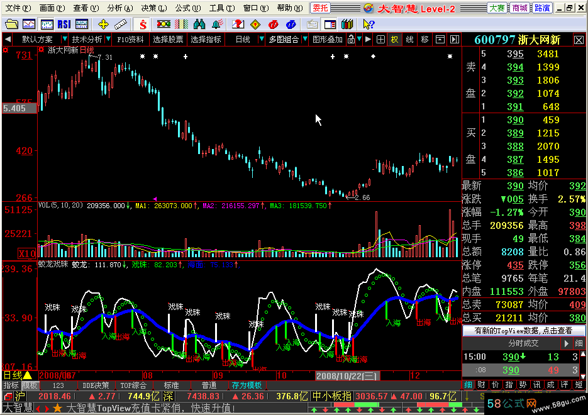Select the red question mark chart icon
This screenshot has width=588, height=415.
point(238,25)
